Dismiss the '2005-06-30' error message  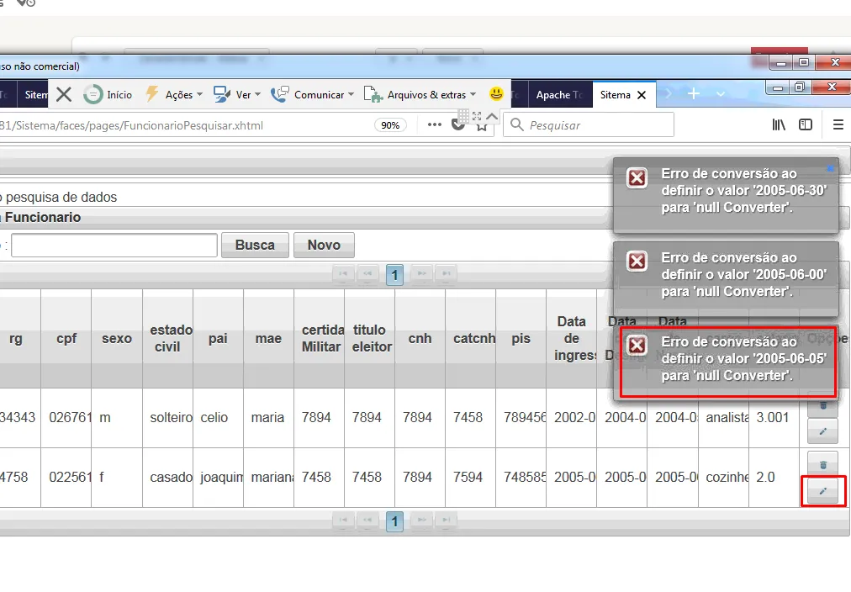[830, 169]
